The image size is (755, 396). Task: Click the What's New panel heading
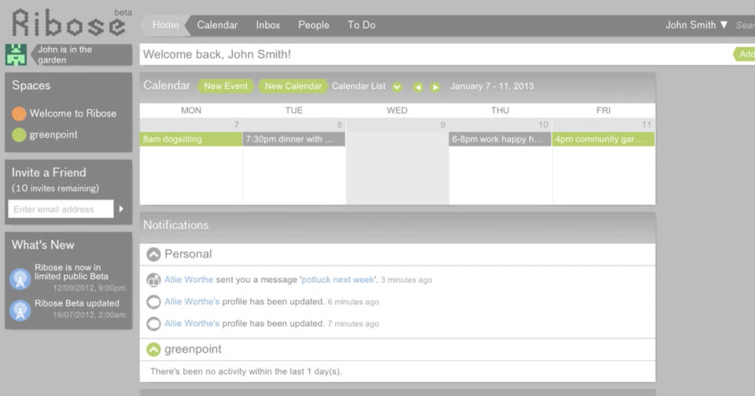[x=42, y=245]
